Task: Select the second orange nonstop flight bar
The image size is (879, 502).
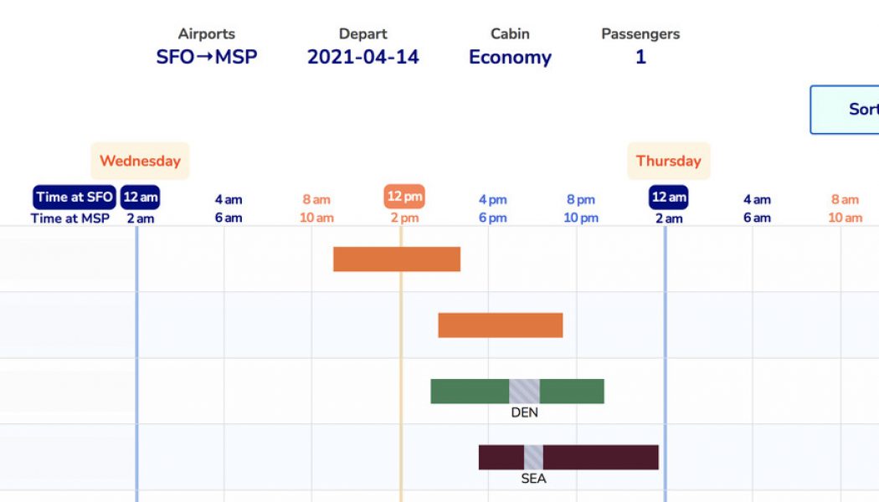Action: pyautogui.click(x=500, y=325)
